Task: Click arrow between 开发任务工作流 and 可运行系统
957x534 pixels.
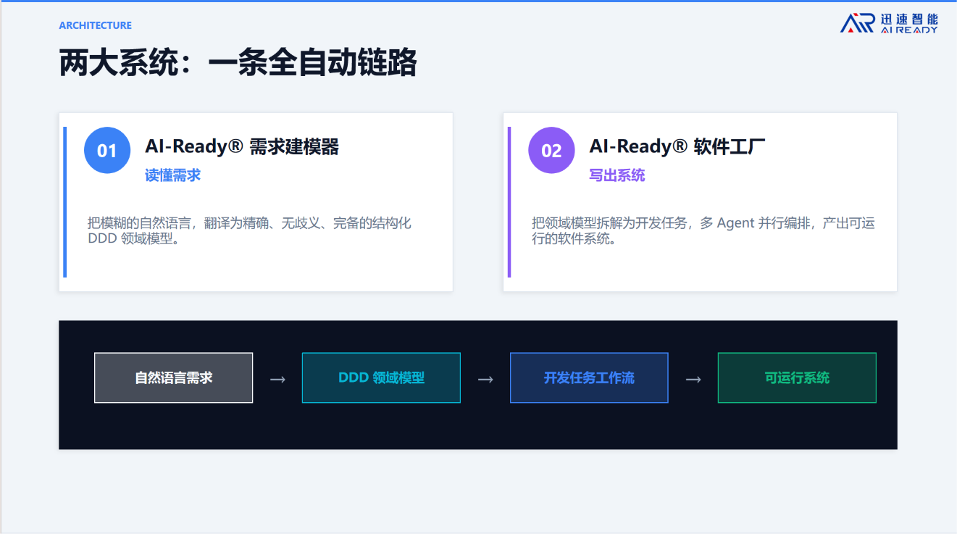Action: coord(693,379)
